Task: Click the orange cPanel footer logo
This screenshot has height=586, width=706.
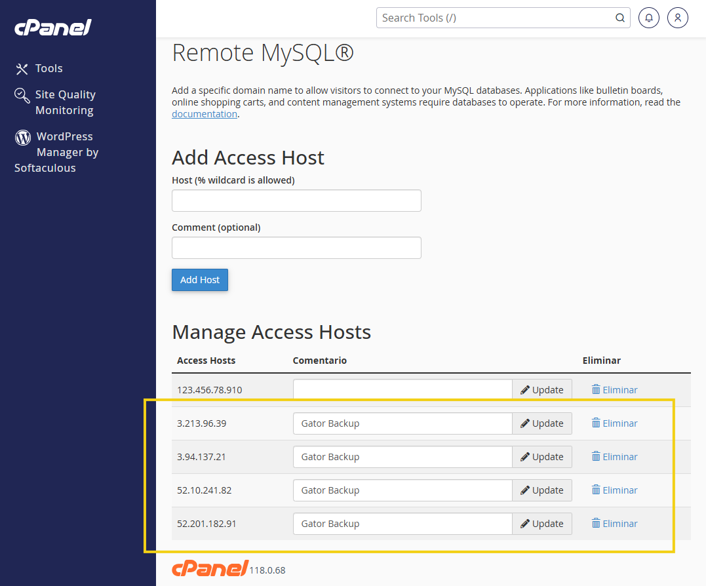Action: tap(210, 568)
